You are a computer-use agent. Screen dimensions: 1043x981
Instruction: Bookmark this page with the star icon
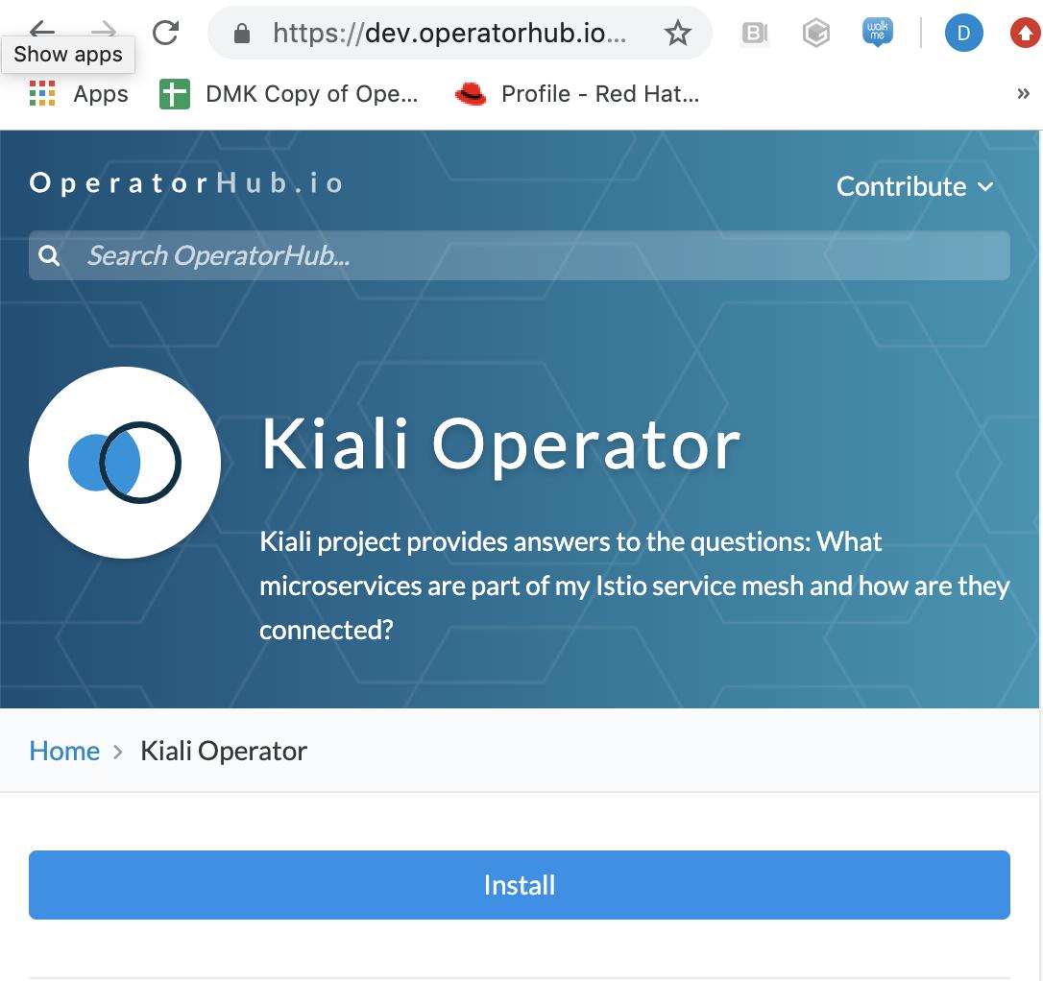[678, 33]
